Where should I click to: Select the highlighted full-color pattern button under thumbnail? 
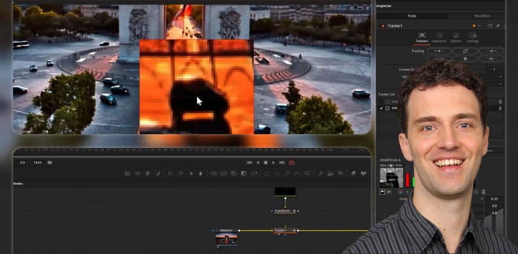point(383,192)
